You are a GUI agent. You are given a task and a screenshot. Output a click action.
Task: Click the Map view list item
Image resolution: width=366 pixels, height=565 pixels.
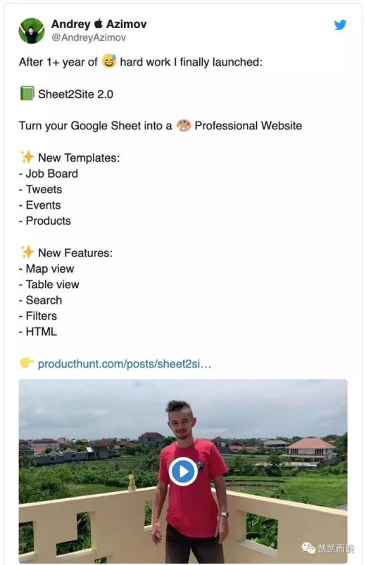click(x=46, y=269)
